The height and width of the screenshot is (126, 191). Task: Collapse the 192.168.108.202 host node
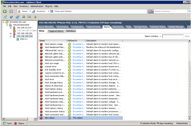pyautogui.click(x=11, y=36)
